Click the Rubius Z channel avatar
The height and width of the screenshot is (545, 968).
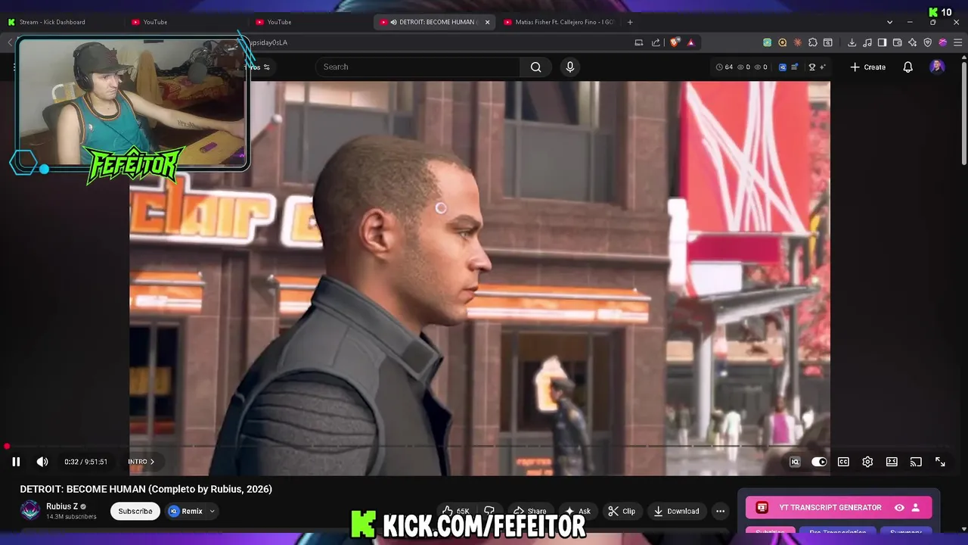pos(30,510)
